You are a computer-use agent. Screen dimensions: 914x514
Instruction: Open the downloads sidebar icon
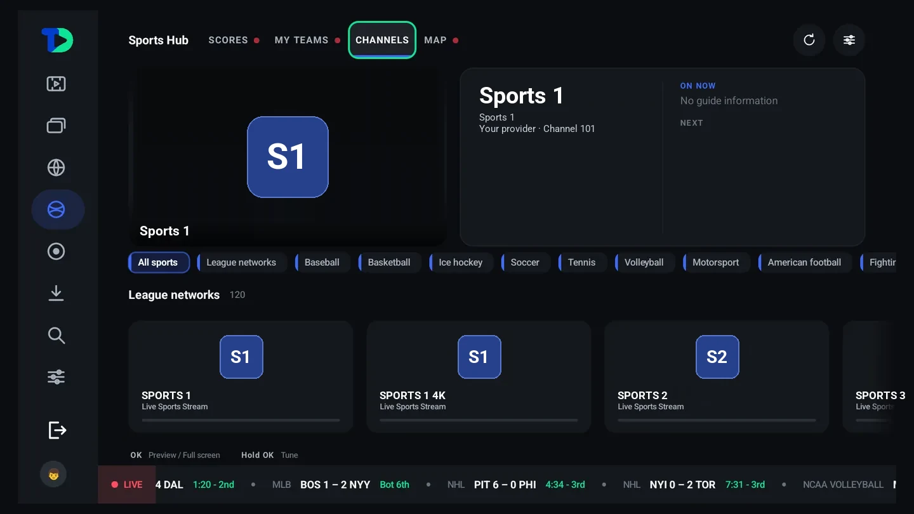[56, 293]
